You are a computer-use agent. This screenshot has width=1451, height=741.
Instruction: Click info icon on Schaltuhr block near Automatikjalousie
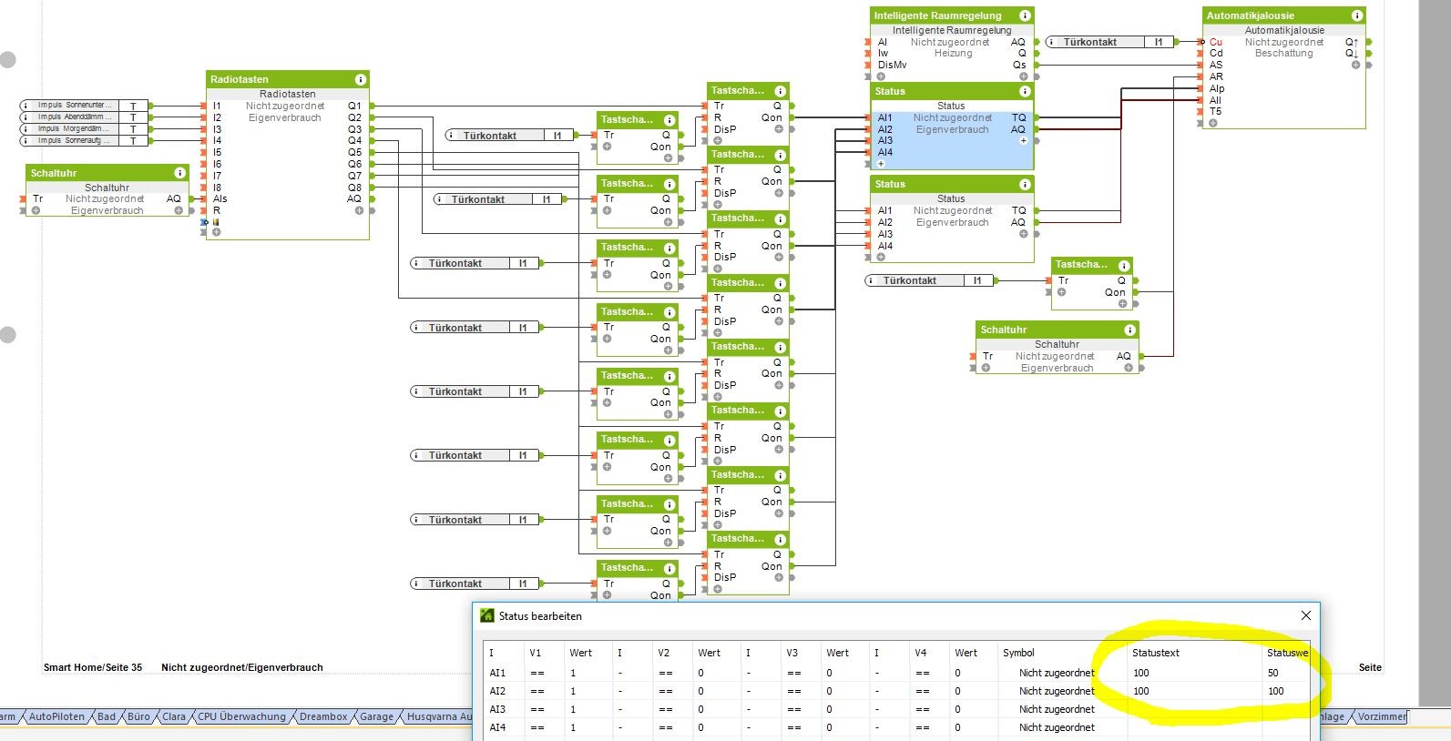[x=1129, y=330]
